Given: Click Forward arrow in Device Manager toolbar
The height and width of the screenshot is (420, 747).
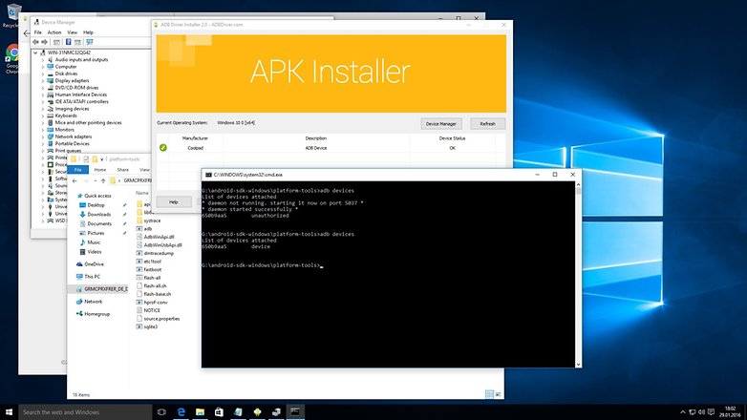Looking at the screenshot, I should point(44,42).
